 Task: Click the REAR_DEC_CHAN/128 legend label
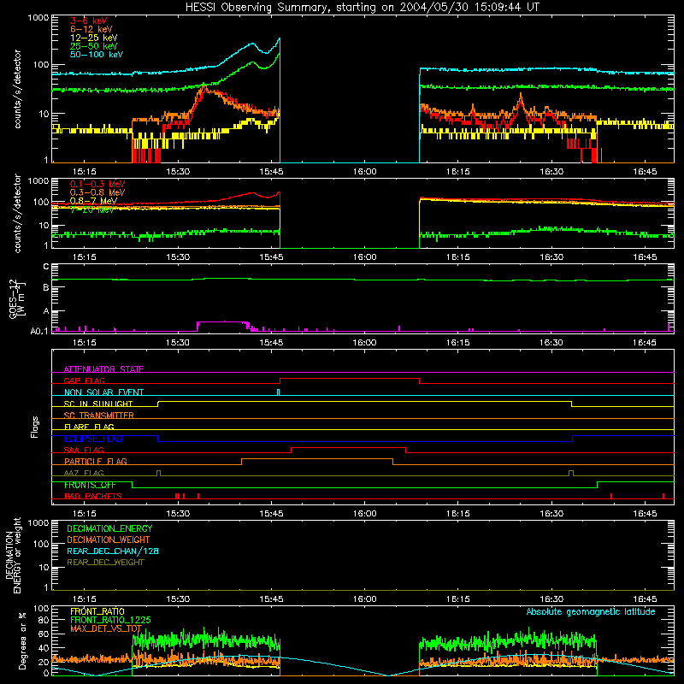(x=113, y=551)
